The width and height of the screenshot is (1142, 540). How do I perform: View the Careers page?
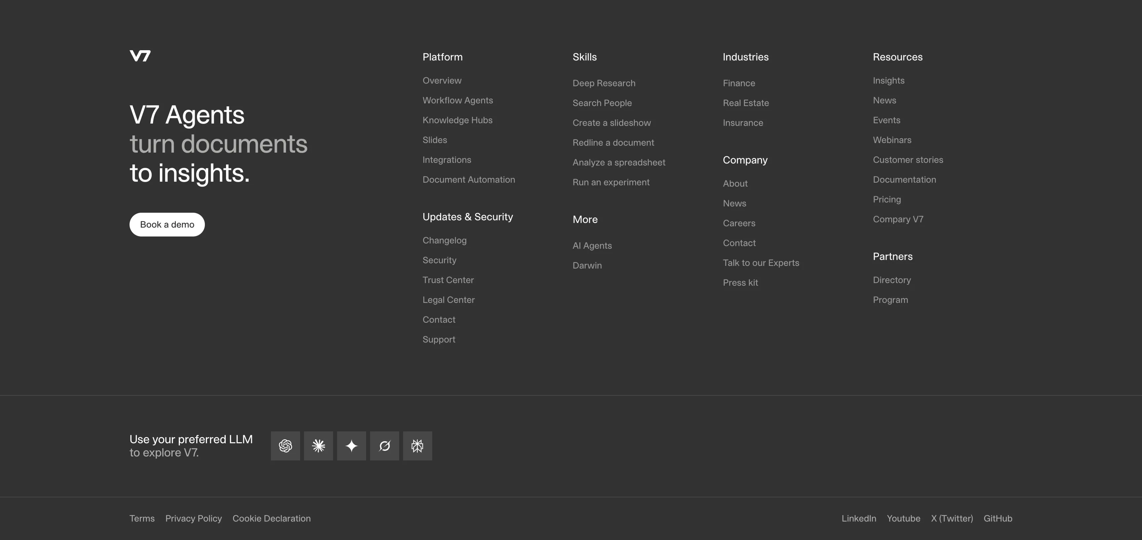point(739,223)
